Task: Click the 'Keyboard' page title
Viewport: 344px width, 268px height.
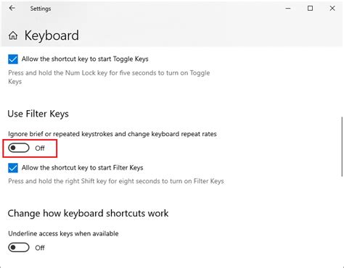Action: tap(52, 35)
